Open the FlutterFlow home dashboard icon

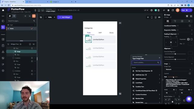(3, 10)
